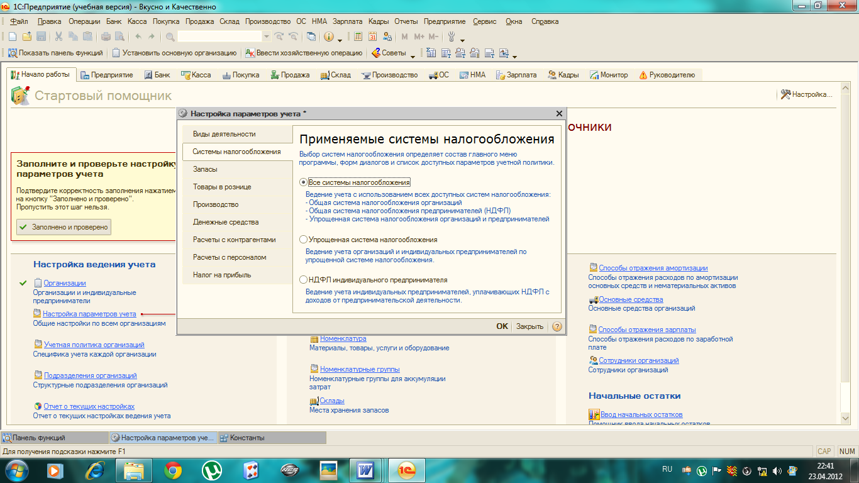This screenshot has height=483, width=859.
Task: Select Упрощенная система налогообложения radio button
Action: 304,240
